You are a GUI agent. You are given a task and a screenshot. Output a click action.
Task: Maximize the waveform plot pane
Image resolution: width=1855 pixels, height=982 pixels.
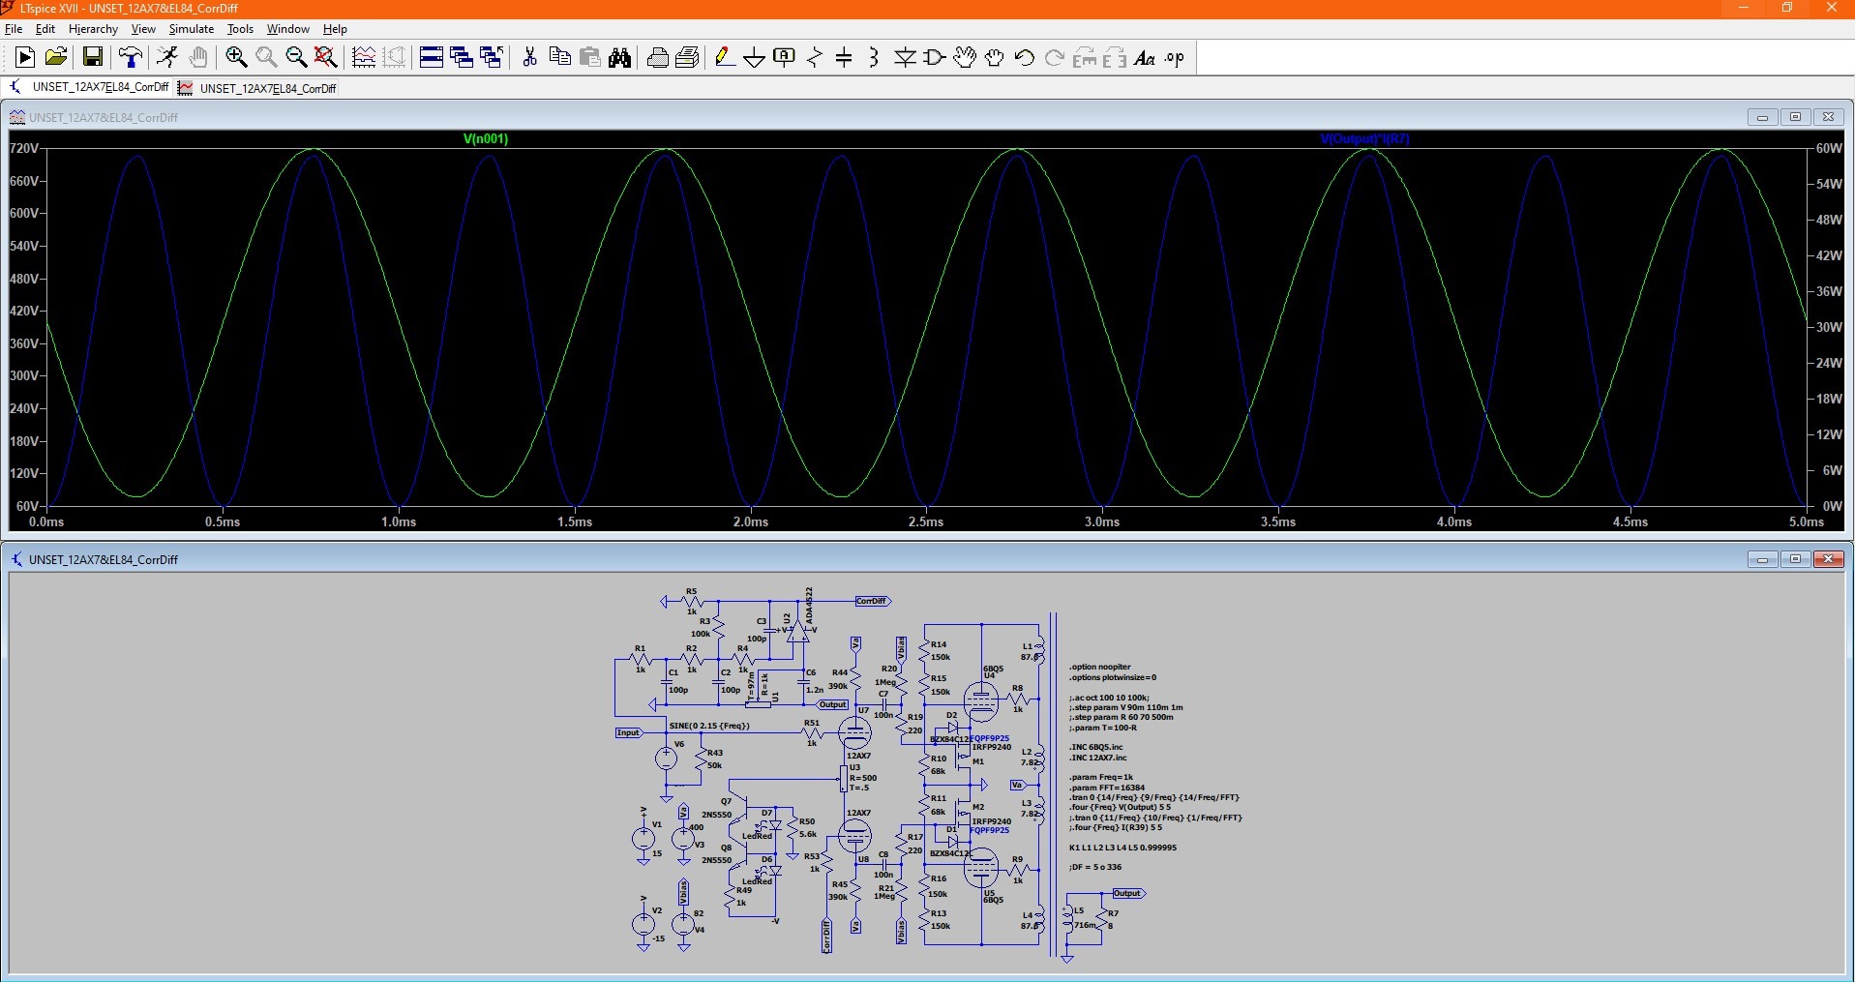[x=1795, y=117]
